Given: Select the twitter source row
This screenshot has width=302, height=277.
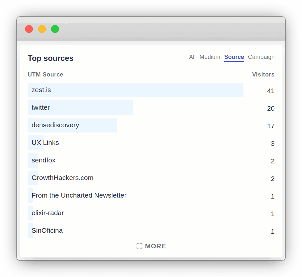Looking at the screenshot, I should tap(40, 107).
